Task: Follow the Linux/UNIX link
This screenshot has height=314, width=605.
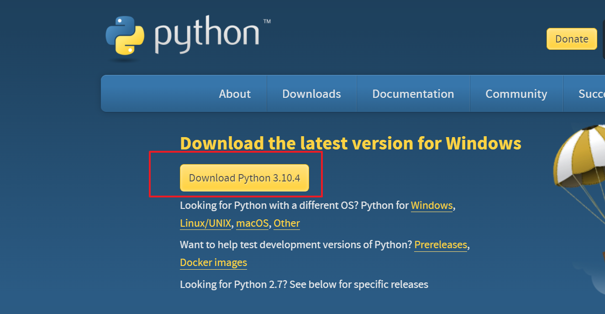Action: [x=205, y=224]
